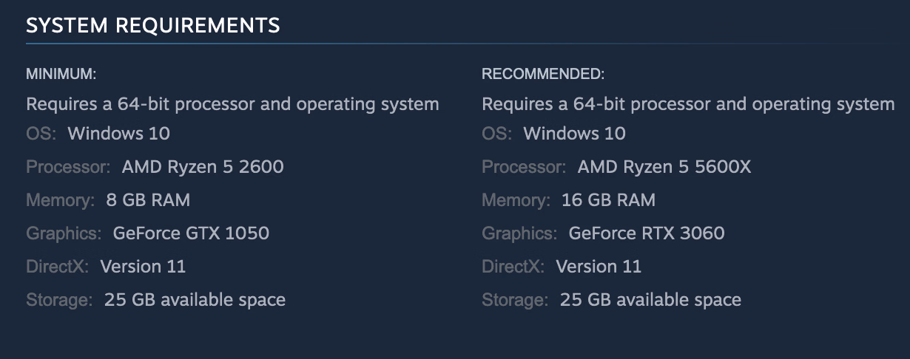The height and width of the screenshot is (359, 910).
Task: Click the Processor label under Minimum
Action: tap(68, 167)
